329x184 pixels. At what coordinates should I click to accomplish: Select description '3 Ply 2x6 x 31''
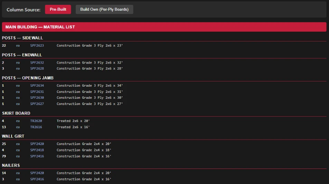click(90, 92)
